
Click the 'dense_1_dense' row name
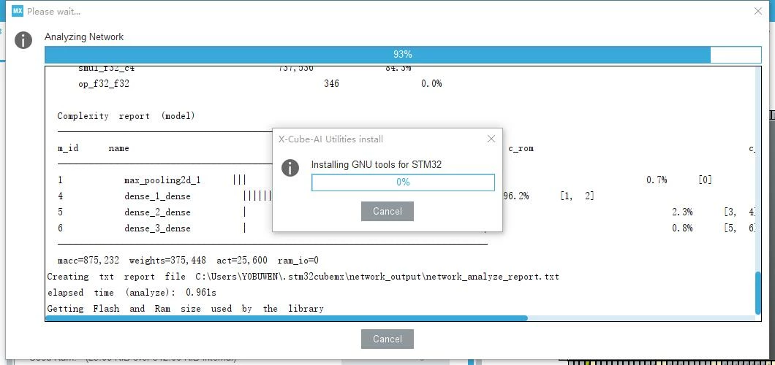point(157,196)
